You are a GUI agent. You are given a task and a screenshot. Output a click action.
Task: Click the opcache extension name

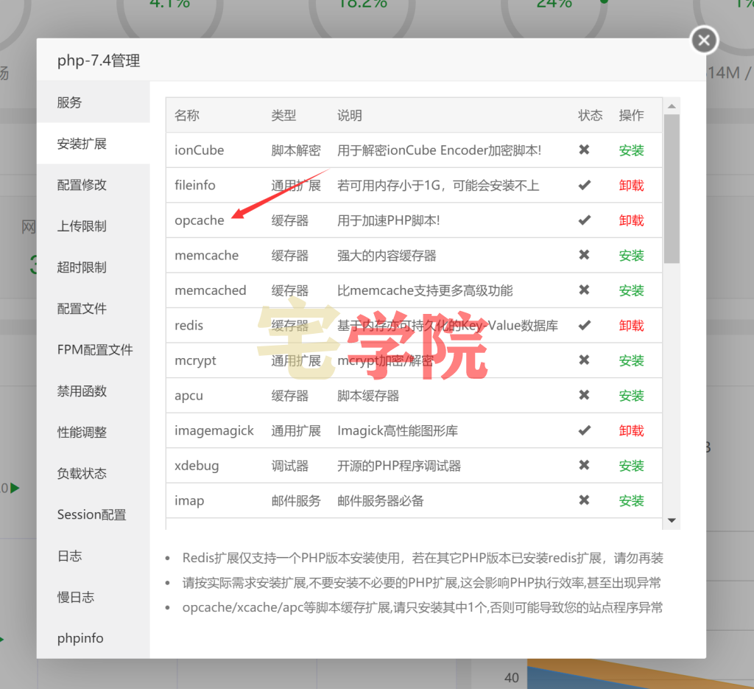pos(199,220)
